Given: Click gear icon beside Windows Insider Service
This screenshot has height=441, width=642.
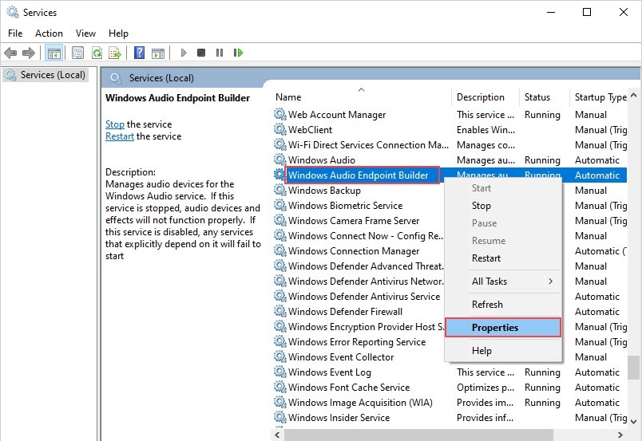Looking at the screenshot, I should 280,417.
